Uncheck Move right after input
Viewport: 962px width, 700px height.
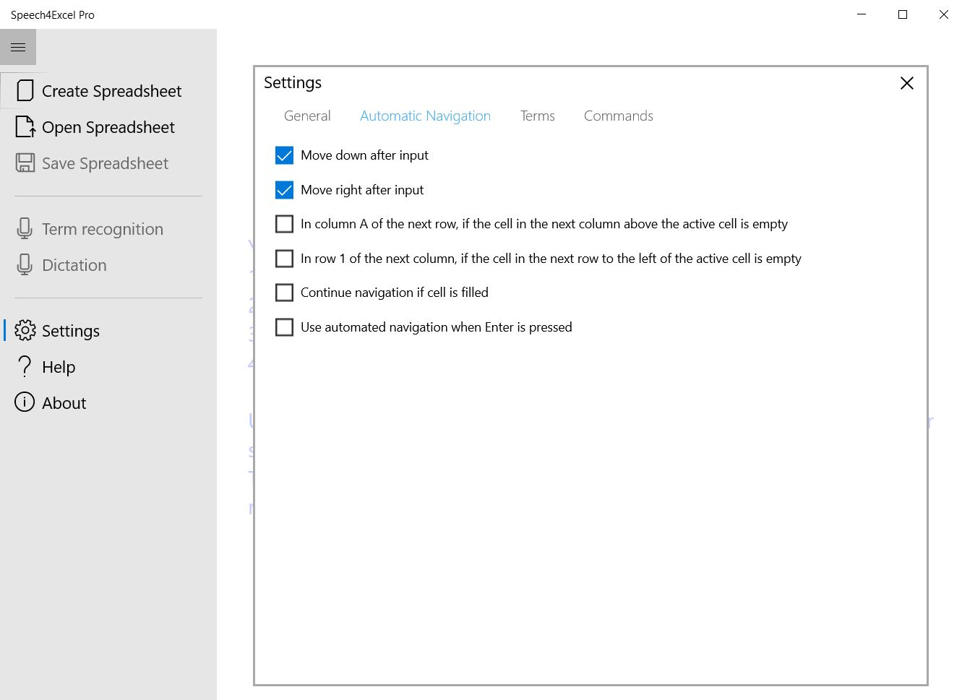point(285,190)
